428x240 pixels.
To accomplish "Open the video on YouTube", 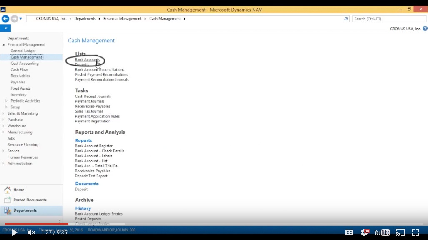I will pyautogui.click(x=382, y=233).
